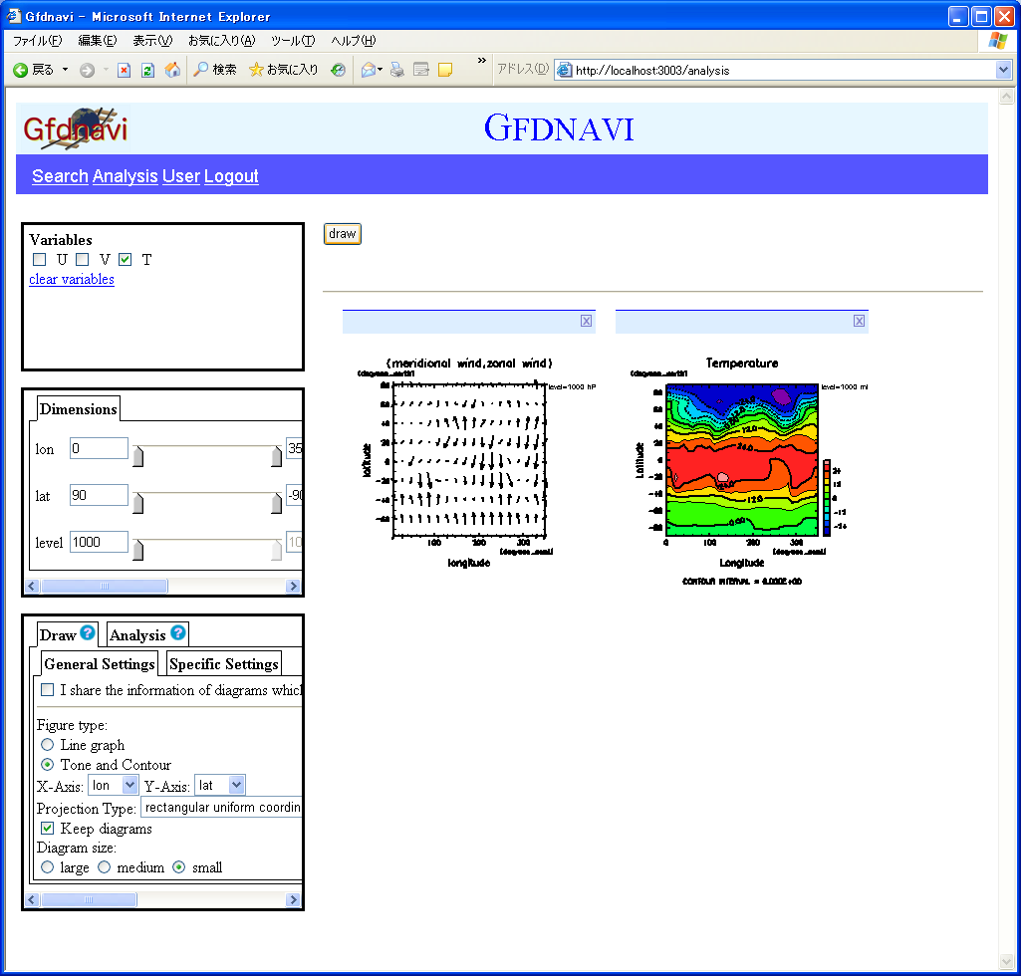
Task: Close the wind vector diagram panel
Action: tap(586, 321)
